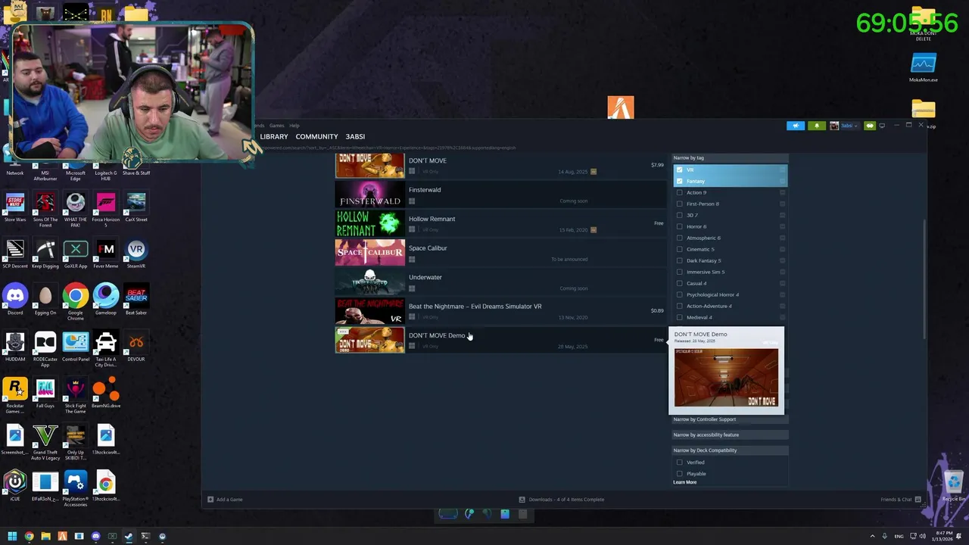The width and height of the screenshot is (969, 545).
Task: Open Grand Theft Auto V Legacy shortcut
Action: click(45, 442)
